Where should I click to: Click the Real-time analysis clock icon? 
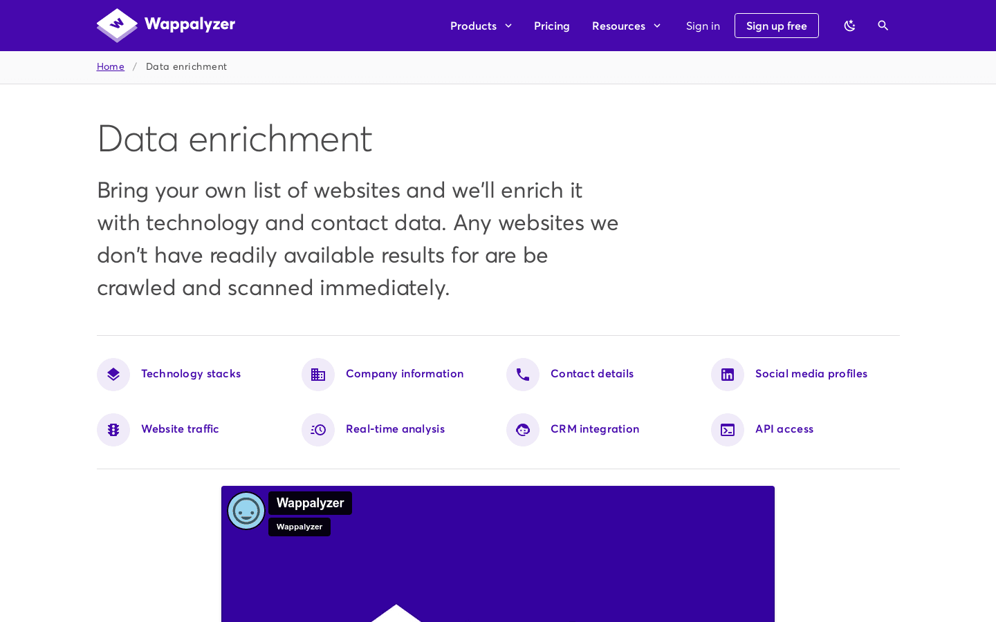pos(317,429)
